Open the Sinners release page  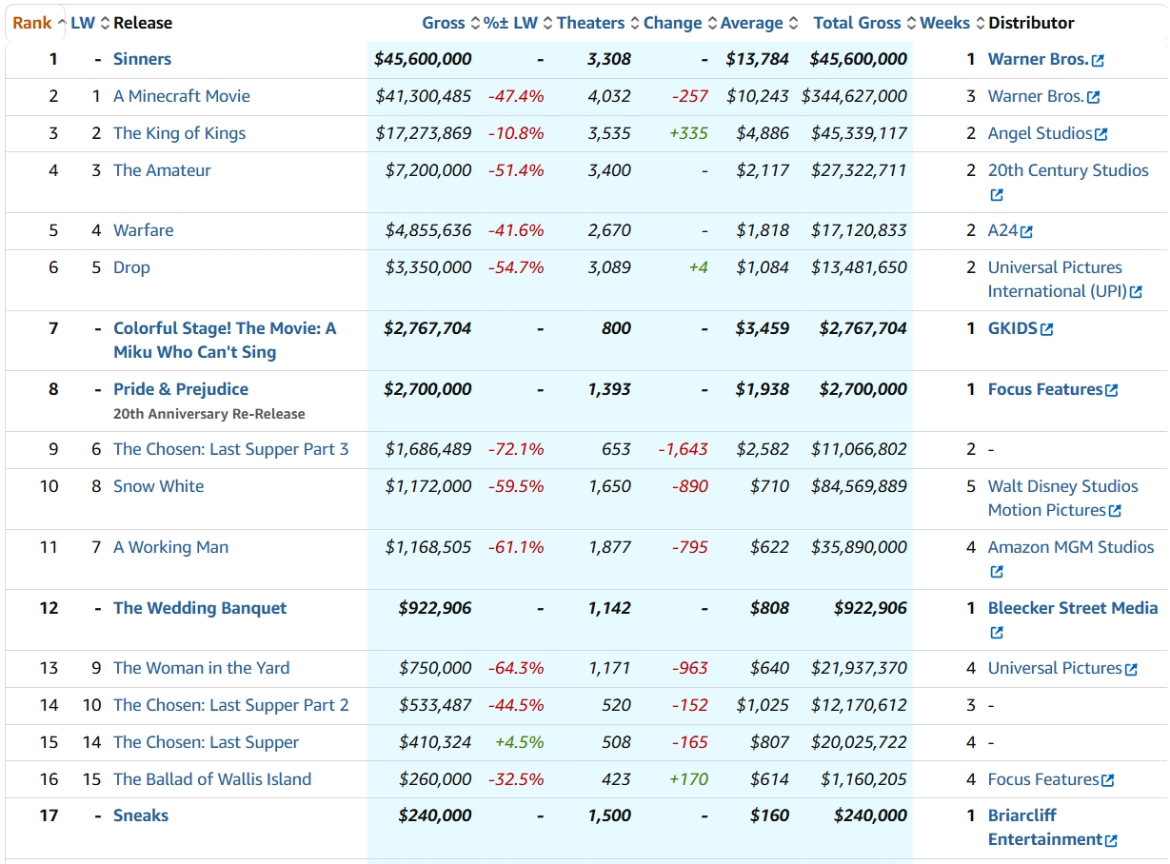142,59
